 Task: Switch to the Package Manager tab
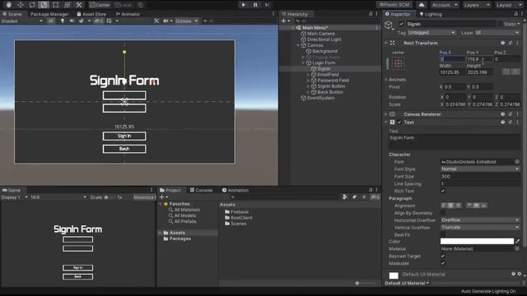(49, 14)
